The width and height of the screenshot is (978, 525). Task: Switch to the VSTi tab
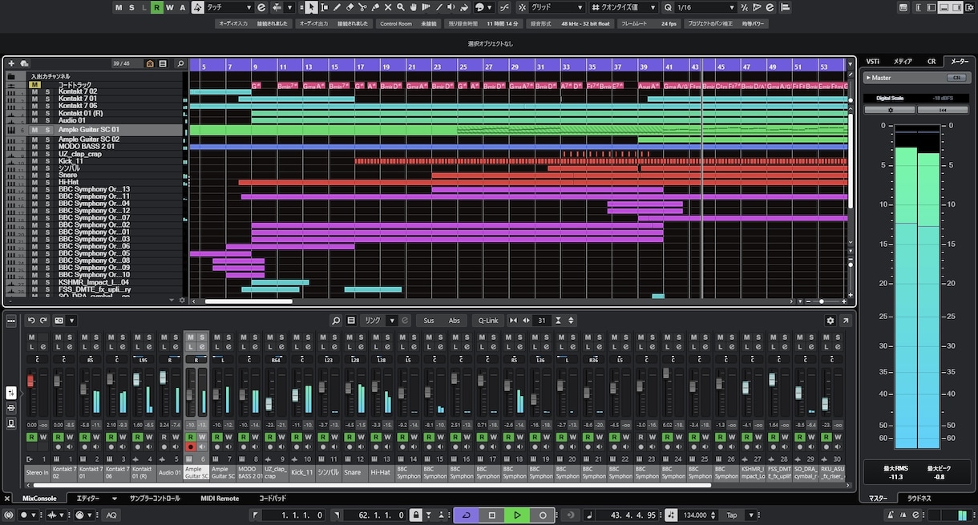[x=871, y=61]
